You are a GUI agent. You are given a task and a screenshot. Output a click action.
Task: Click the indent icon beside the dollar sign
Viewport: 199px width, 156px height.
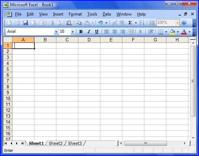(x=151, y=32)
